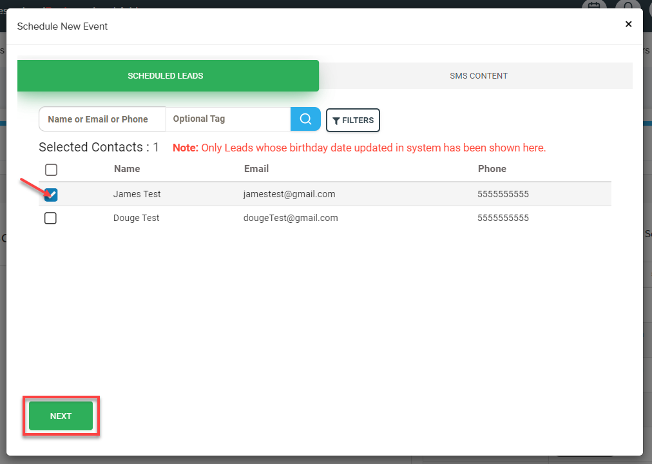
Task: Click into the Optional Tag field
Action: point(227,119)
